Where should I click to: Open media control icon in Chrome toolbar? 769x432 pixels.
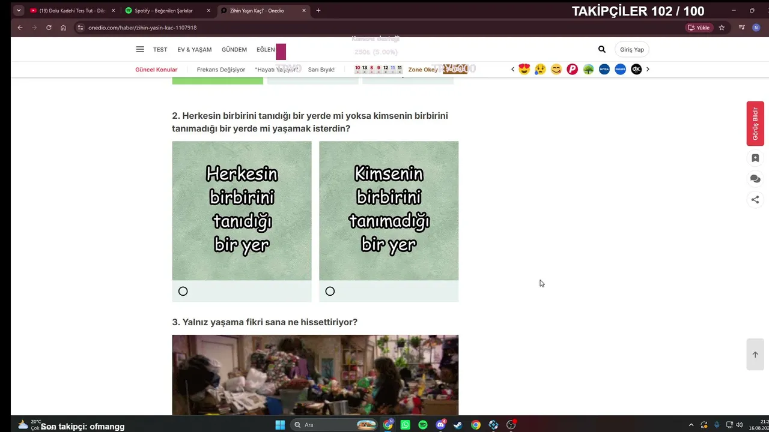coord(741,28)
